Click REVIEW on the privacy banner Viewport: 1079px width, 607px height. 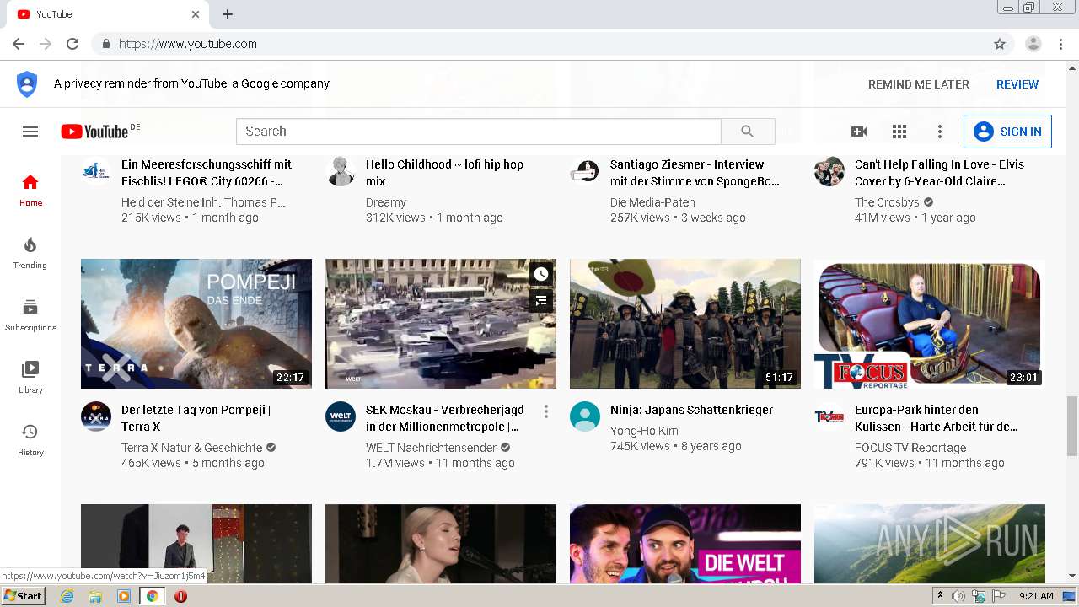point(1017,84)
